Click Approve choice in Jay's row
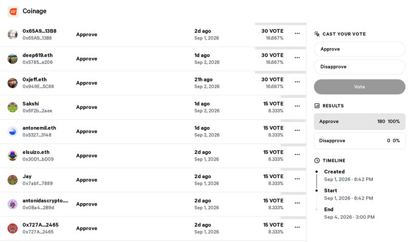The image size is (413, 242). click(87, 180)
